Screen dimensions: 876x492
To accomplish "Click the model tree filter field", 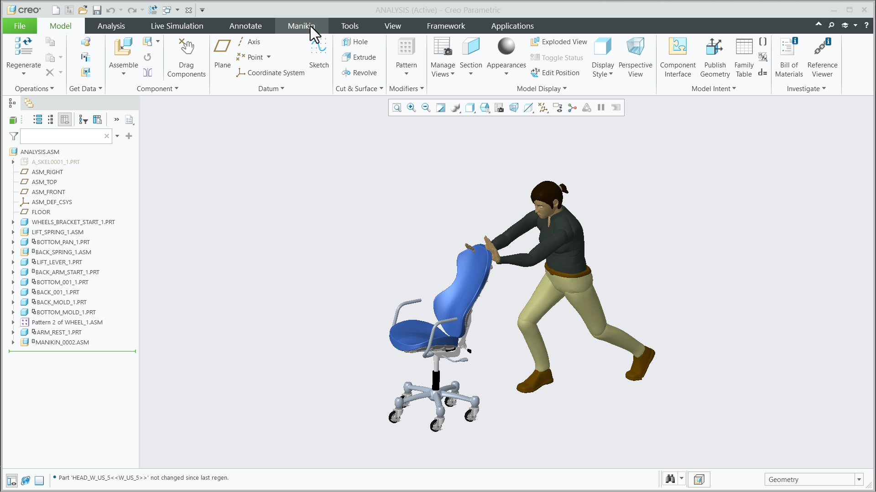I will coord(66,136).
